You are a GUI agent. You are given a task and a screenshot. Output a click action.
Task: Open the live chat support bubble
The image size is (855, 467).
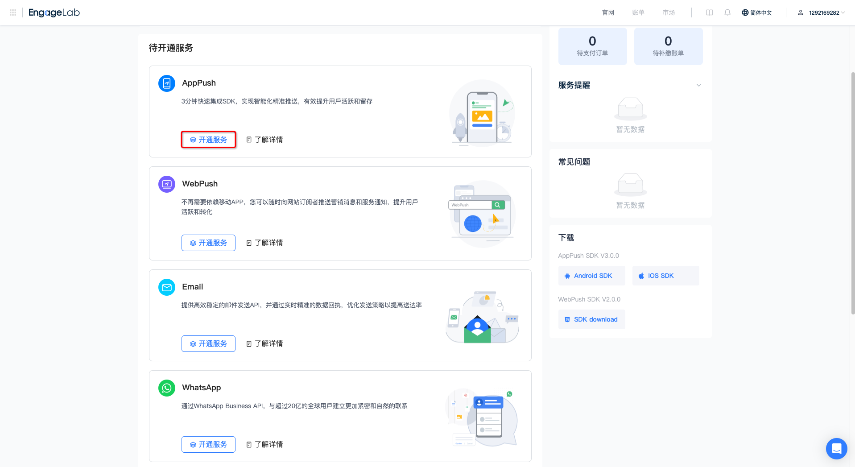pyautogui.click(x=836, y=448)
